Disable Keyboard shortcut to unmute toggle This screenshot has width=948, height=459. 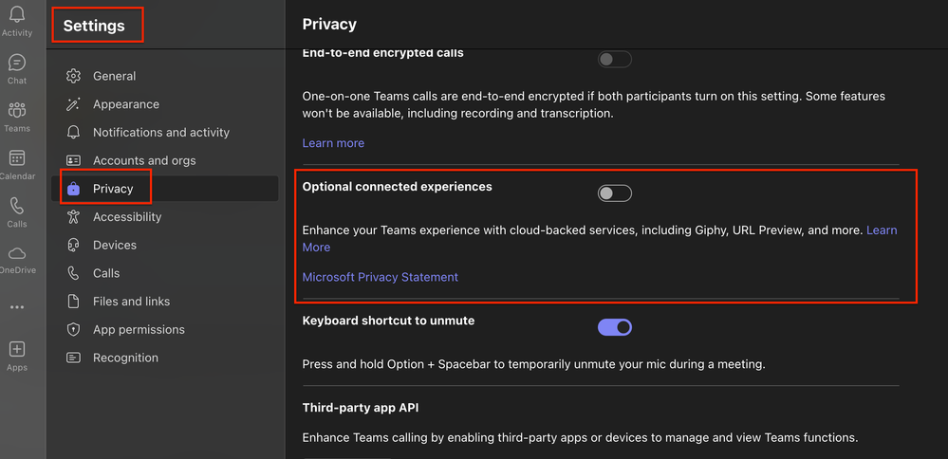614,327
